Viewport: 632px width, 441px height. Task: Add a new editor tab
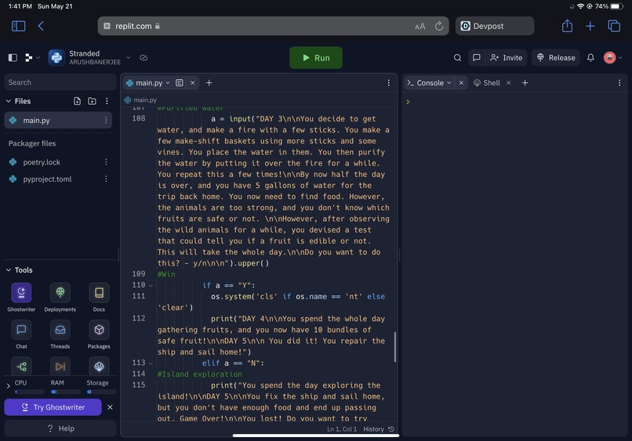coord(209,82)
